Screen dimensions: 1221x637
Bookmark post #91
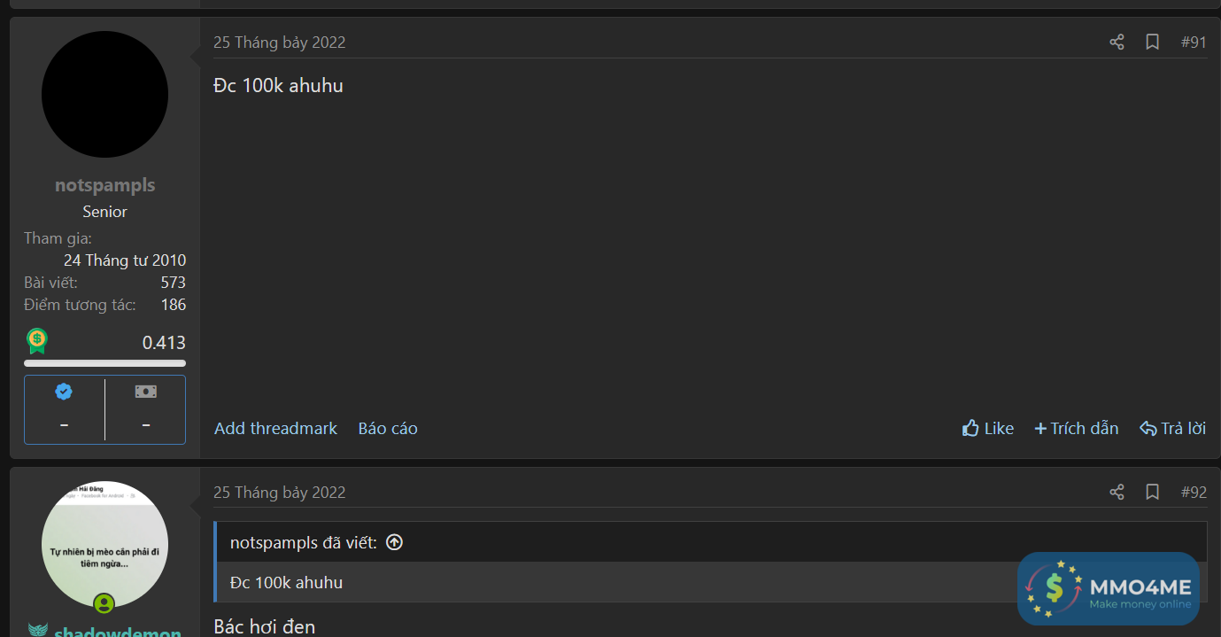(1152, 42)
